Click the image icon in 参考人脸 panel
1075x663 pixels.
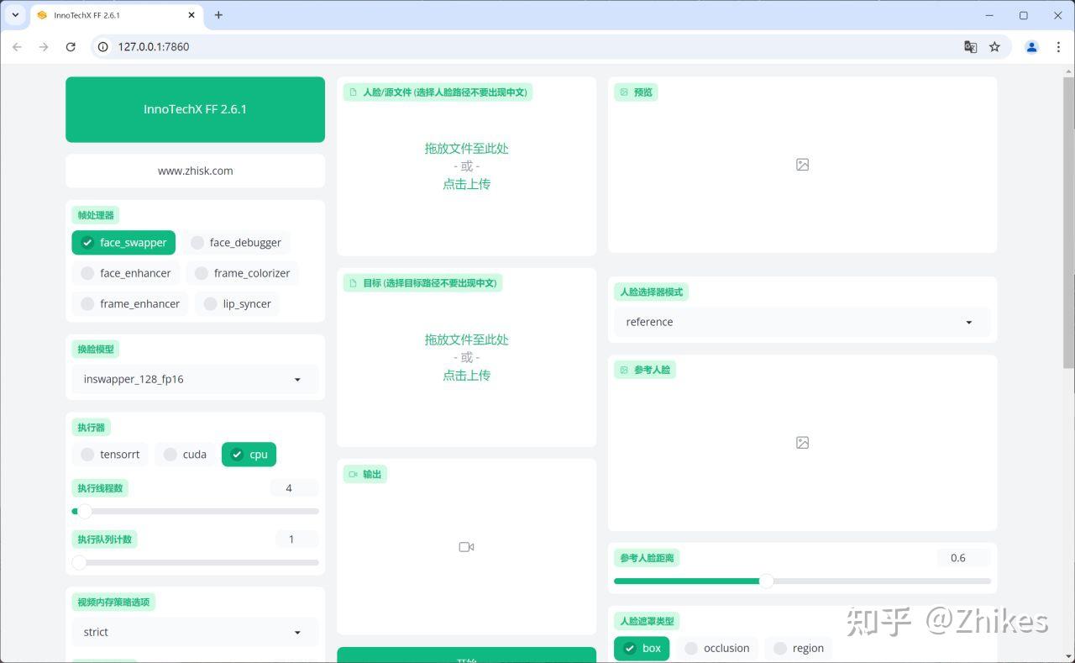coord(802,443)
